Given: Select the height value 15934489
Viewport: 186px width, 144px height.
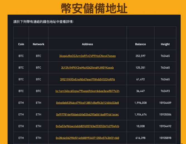Looking at the screenshot, I should coord(165,103).
